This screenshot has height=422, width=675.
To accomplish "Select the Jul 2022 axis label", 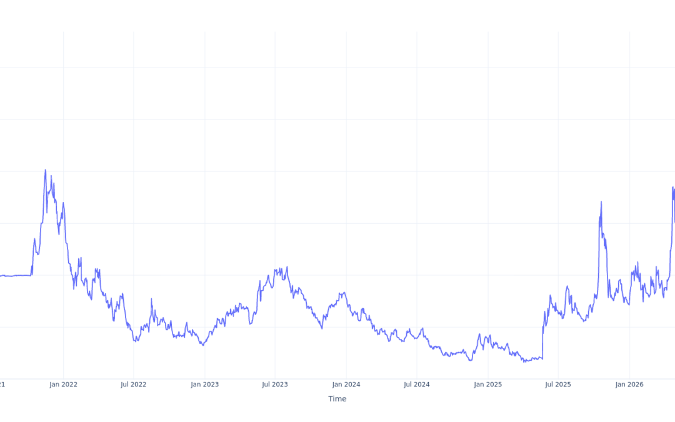I will (134, 384).
